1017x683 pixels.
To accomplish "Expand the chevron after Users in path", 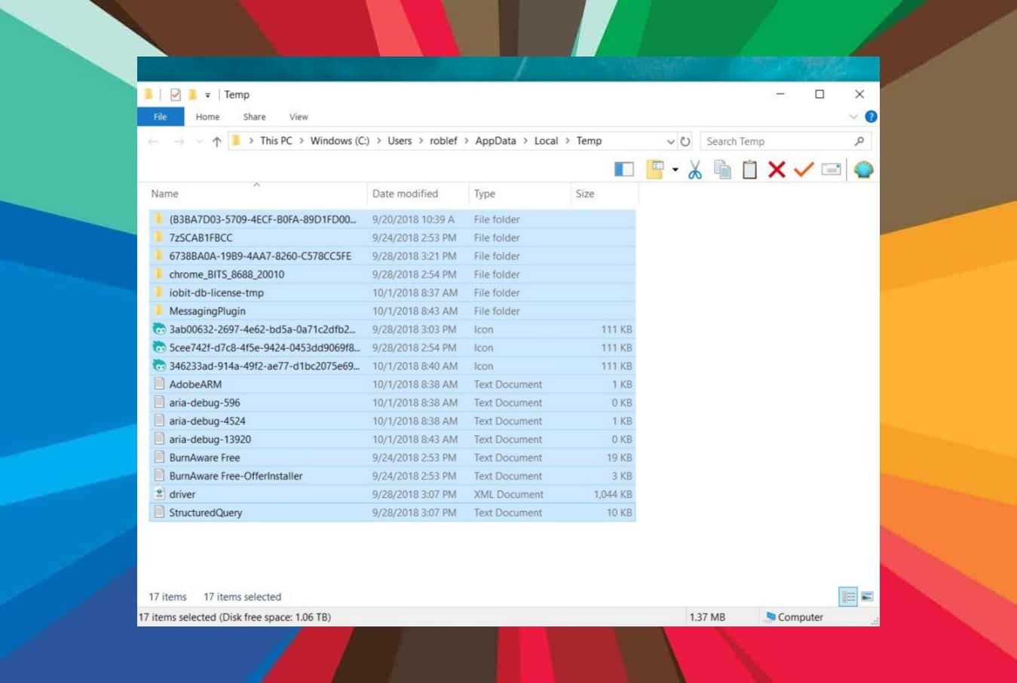I will coord(421,141).
